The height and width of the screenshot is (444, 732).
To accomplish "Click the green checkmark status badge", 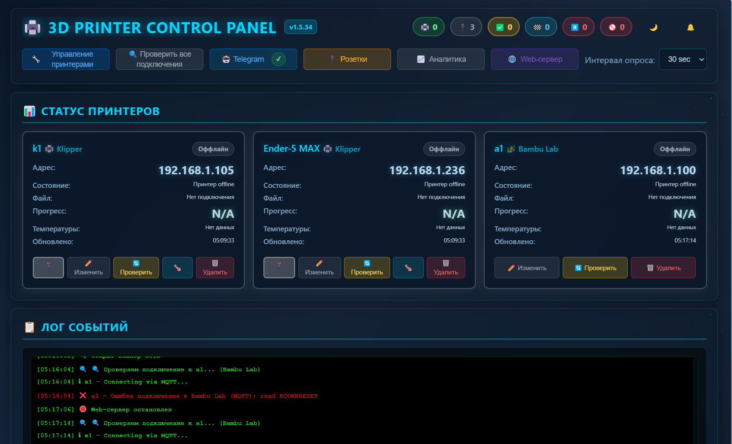I will pos(503,26).
